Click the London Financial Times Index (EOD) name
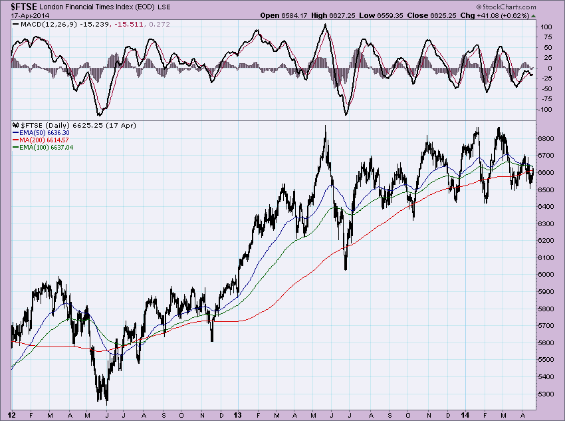Image resolution: width=565 pixels, height=421 pixels. (97, 7)
